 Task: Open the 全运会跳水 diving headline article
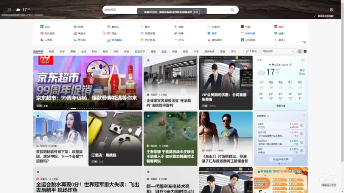coord(88,187)
